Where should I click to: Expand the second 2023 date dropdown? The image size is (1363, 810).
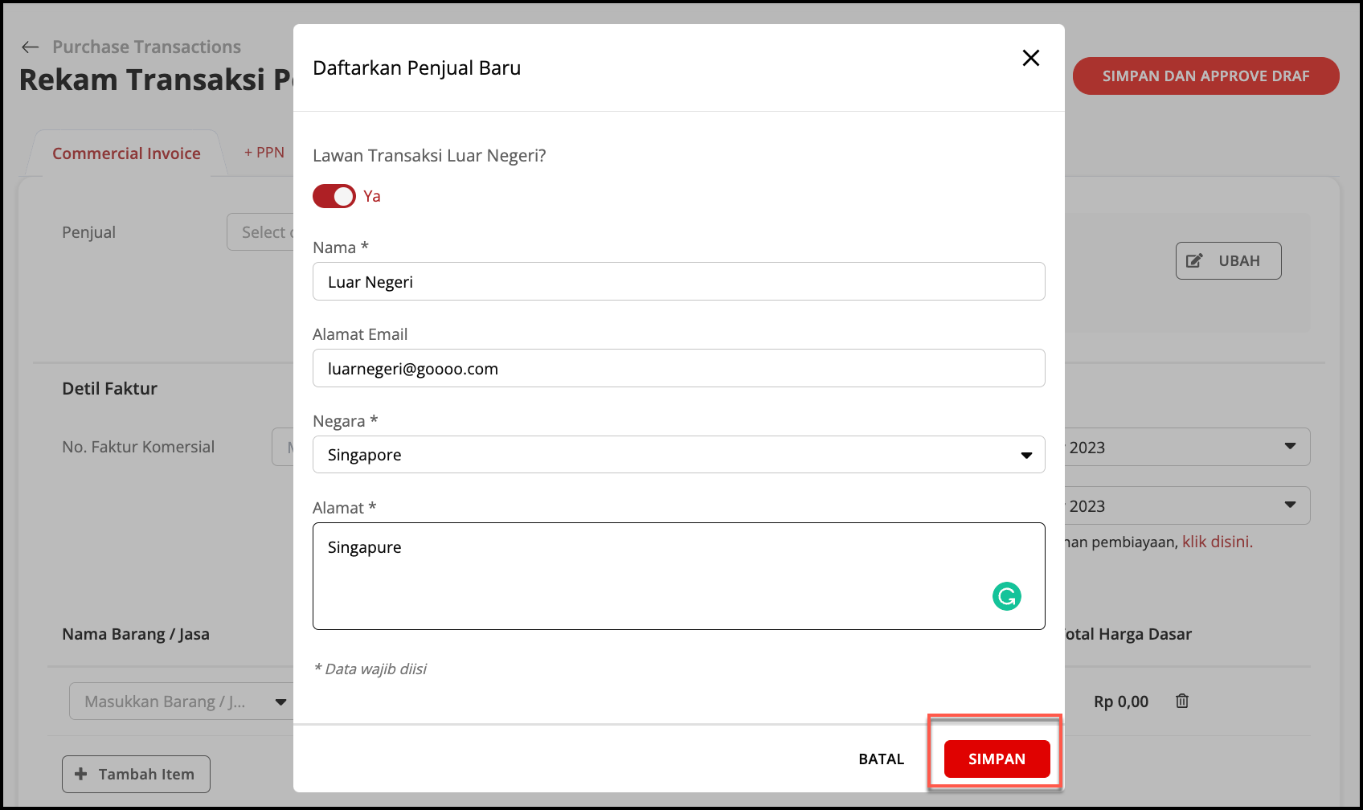[x=1188, y=505]
